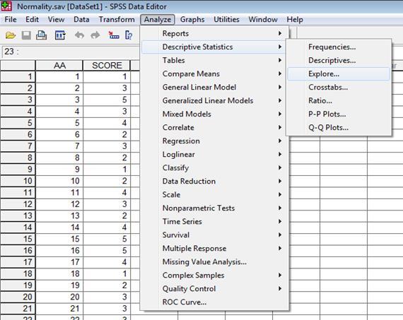
Task: Choose Ratio... in the submenu
Action: pos(339,100)
